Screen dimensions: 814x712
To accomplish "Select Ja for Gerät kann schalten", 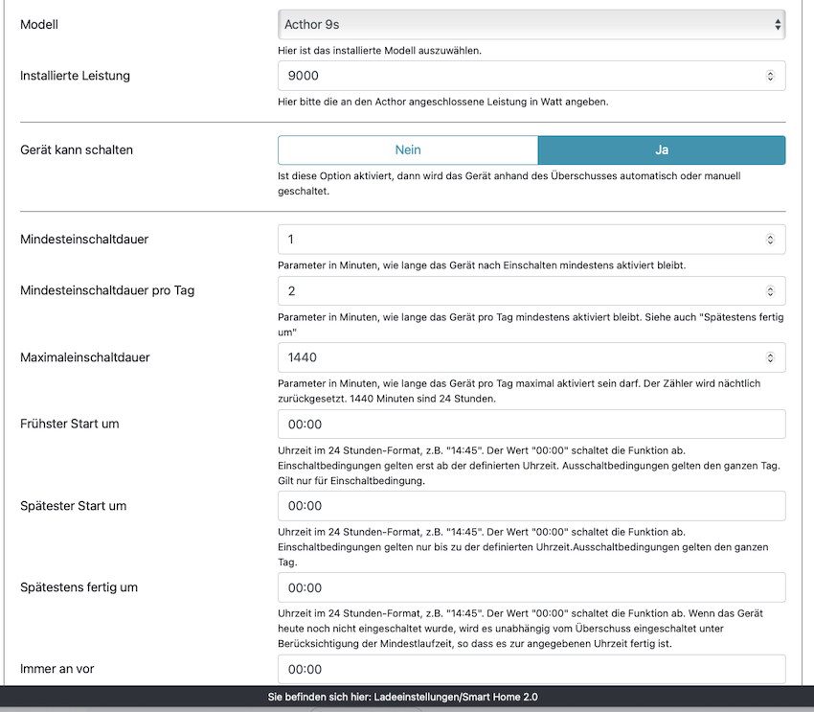I will [x=661, y=149].
